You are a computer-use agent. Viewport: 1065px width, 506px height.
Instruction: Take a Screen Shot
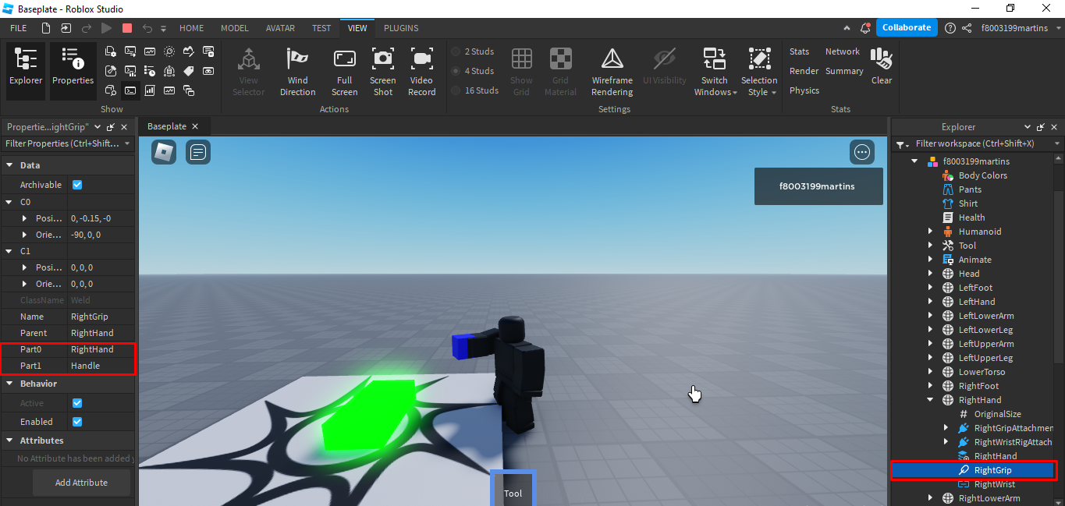click(382, 70)
